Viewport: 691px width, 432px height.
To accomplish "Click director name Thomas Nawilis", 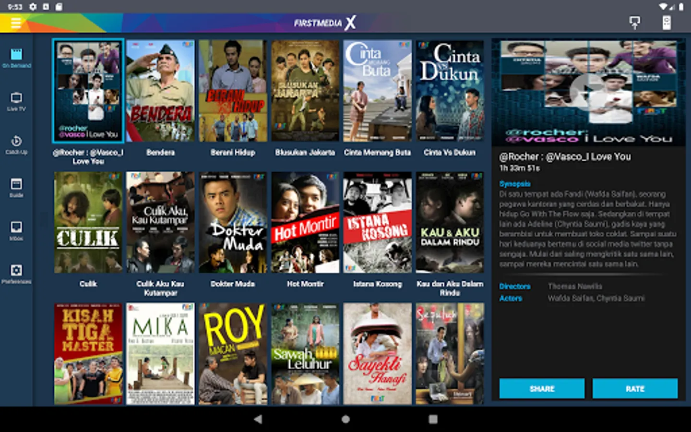I will coord(575,286).
